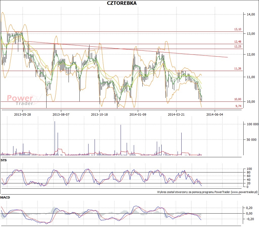Click the 11,00 price axis value

(x=251, y=77)
